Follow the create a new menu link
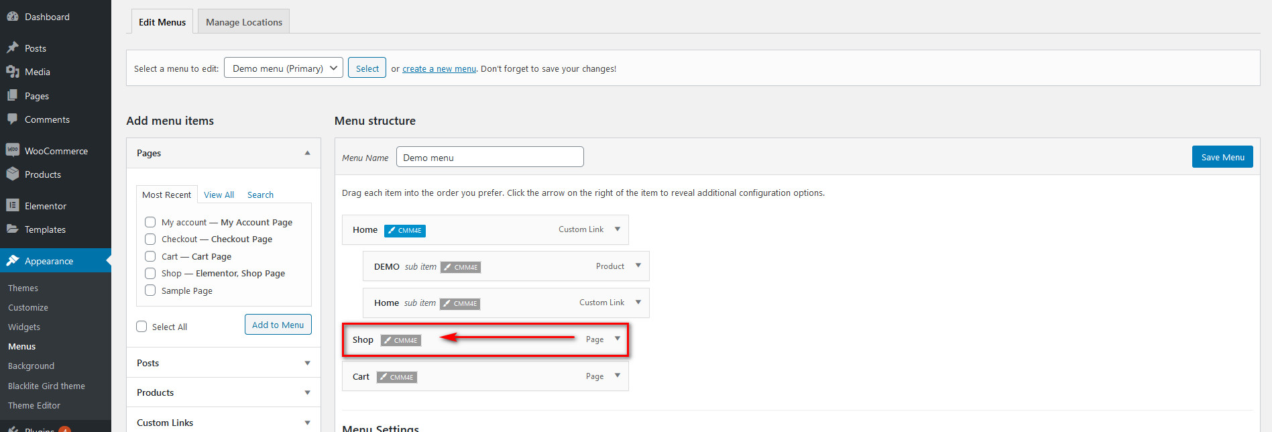The image size is (1272, 432). pos(439,68)
